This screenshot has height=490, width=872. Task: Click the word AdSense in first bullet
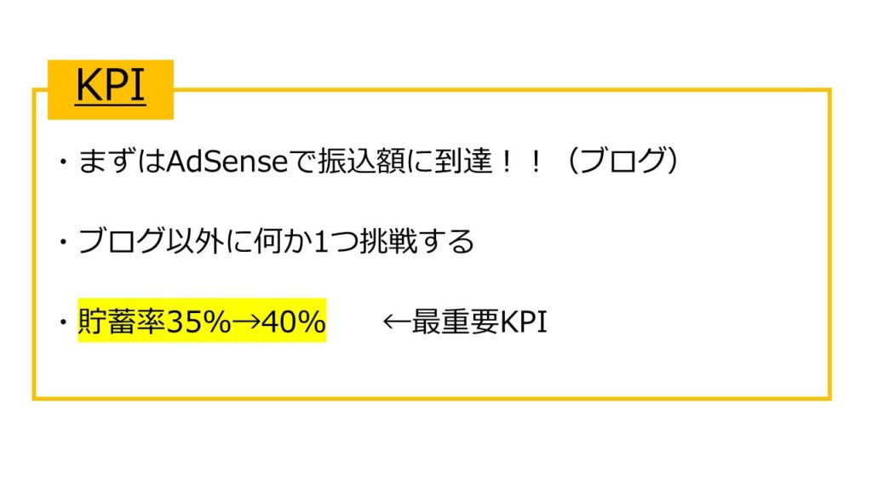click(227, 162)
